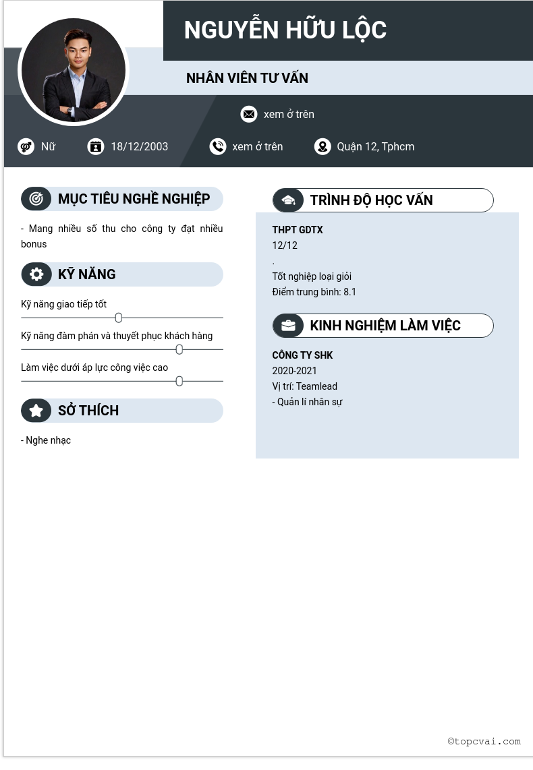The width and height of the screenshot is (533, 770).
Task: Click the location pin icon
Action: pyautogui.click(x=322, y=146)
